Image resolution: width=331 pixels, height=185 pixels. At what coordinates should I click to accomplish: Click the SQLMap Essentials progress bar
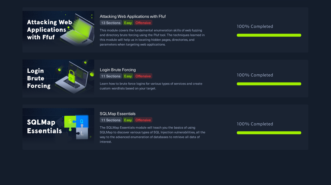pos(269,133)
